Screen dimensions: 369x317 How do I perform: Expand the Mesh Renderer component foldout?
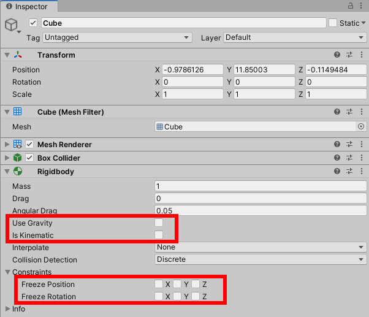7,144
